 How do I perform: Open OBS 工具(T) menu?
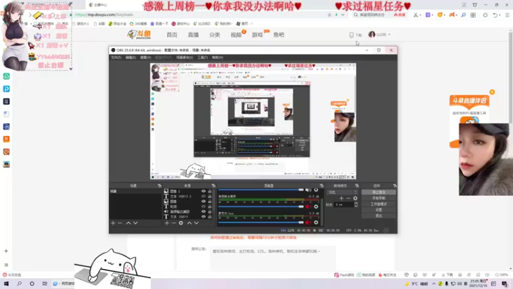[x=203, y=58]
